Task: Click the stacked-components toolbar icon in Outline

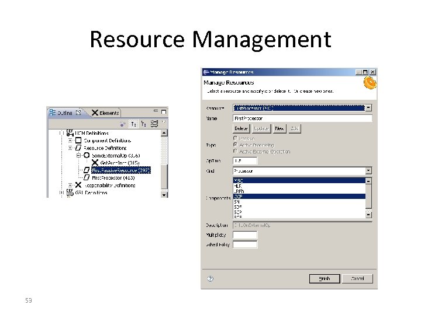Action: tap(154, 124)
